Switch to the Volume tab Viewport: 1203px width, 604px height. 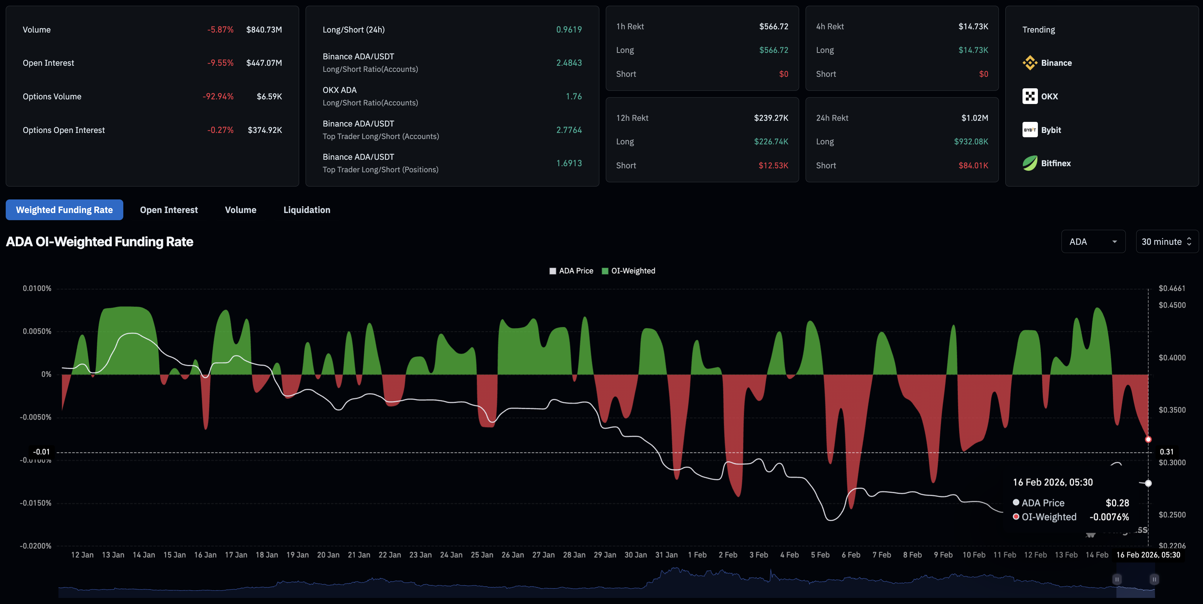(241, 210)
